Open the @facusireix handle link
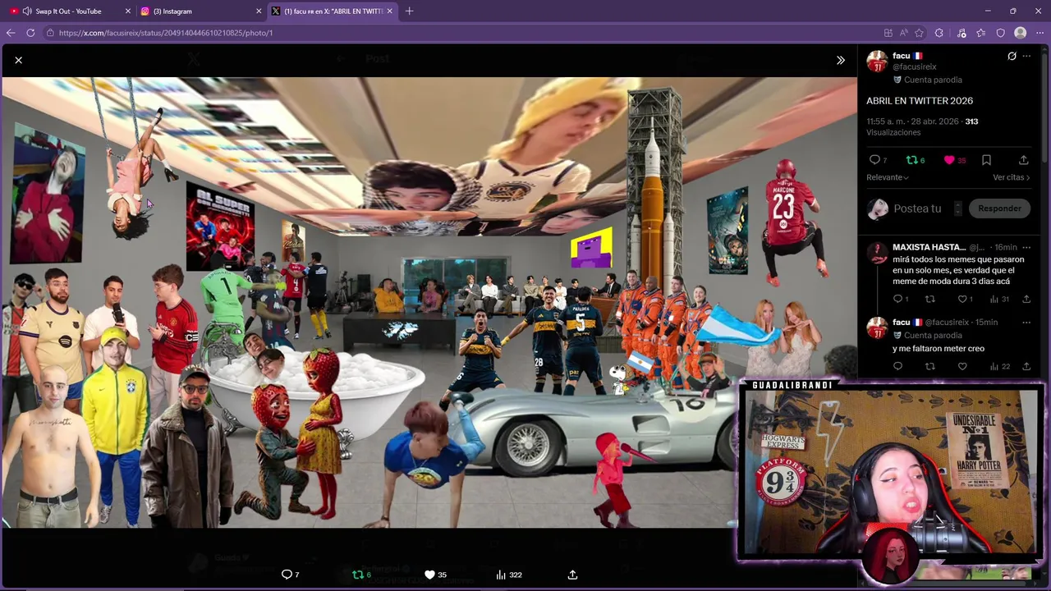Image resolution: width=1051 pixels, height=591 pixels. coord(915,67)
